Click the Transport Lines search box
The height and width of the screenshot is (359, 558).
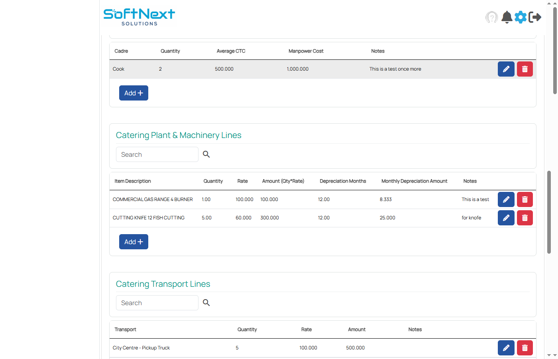(157, 302)
